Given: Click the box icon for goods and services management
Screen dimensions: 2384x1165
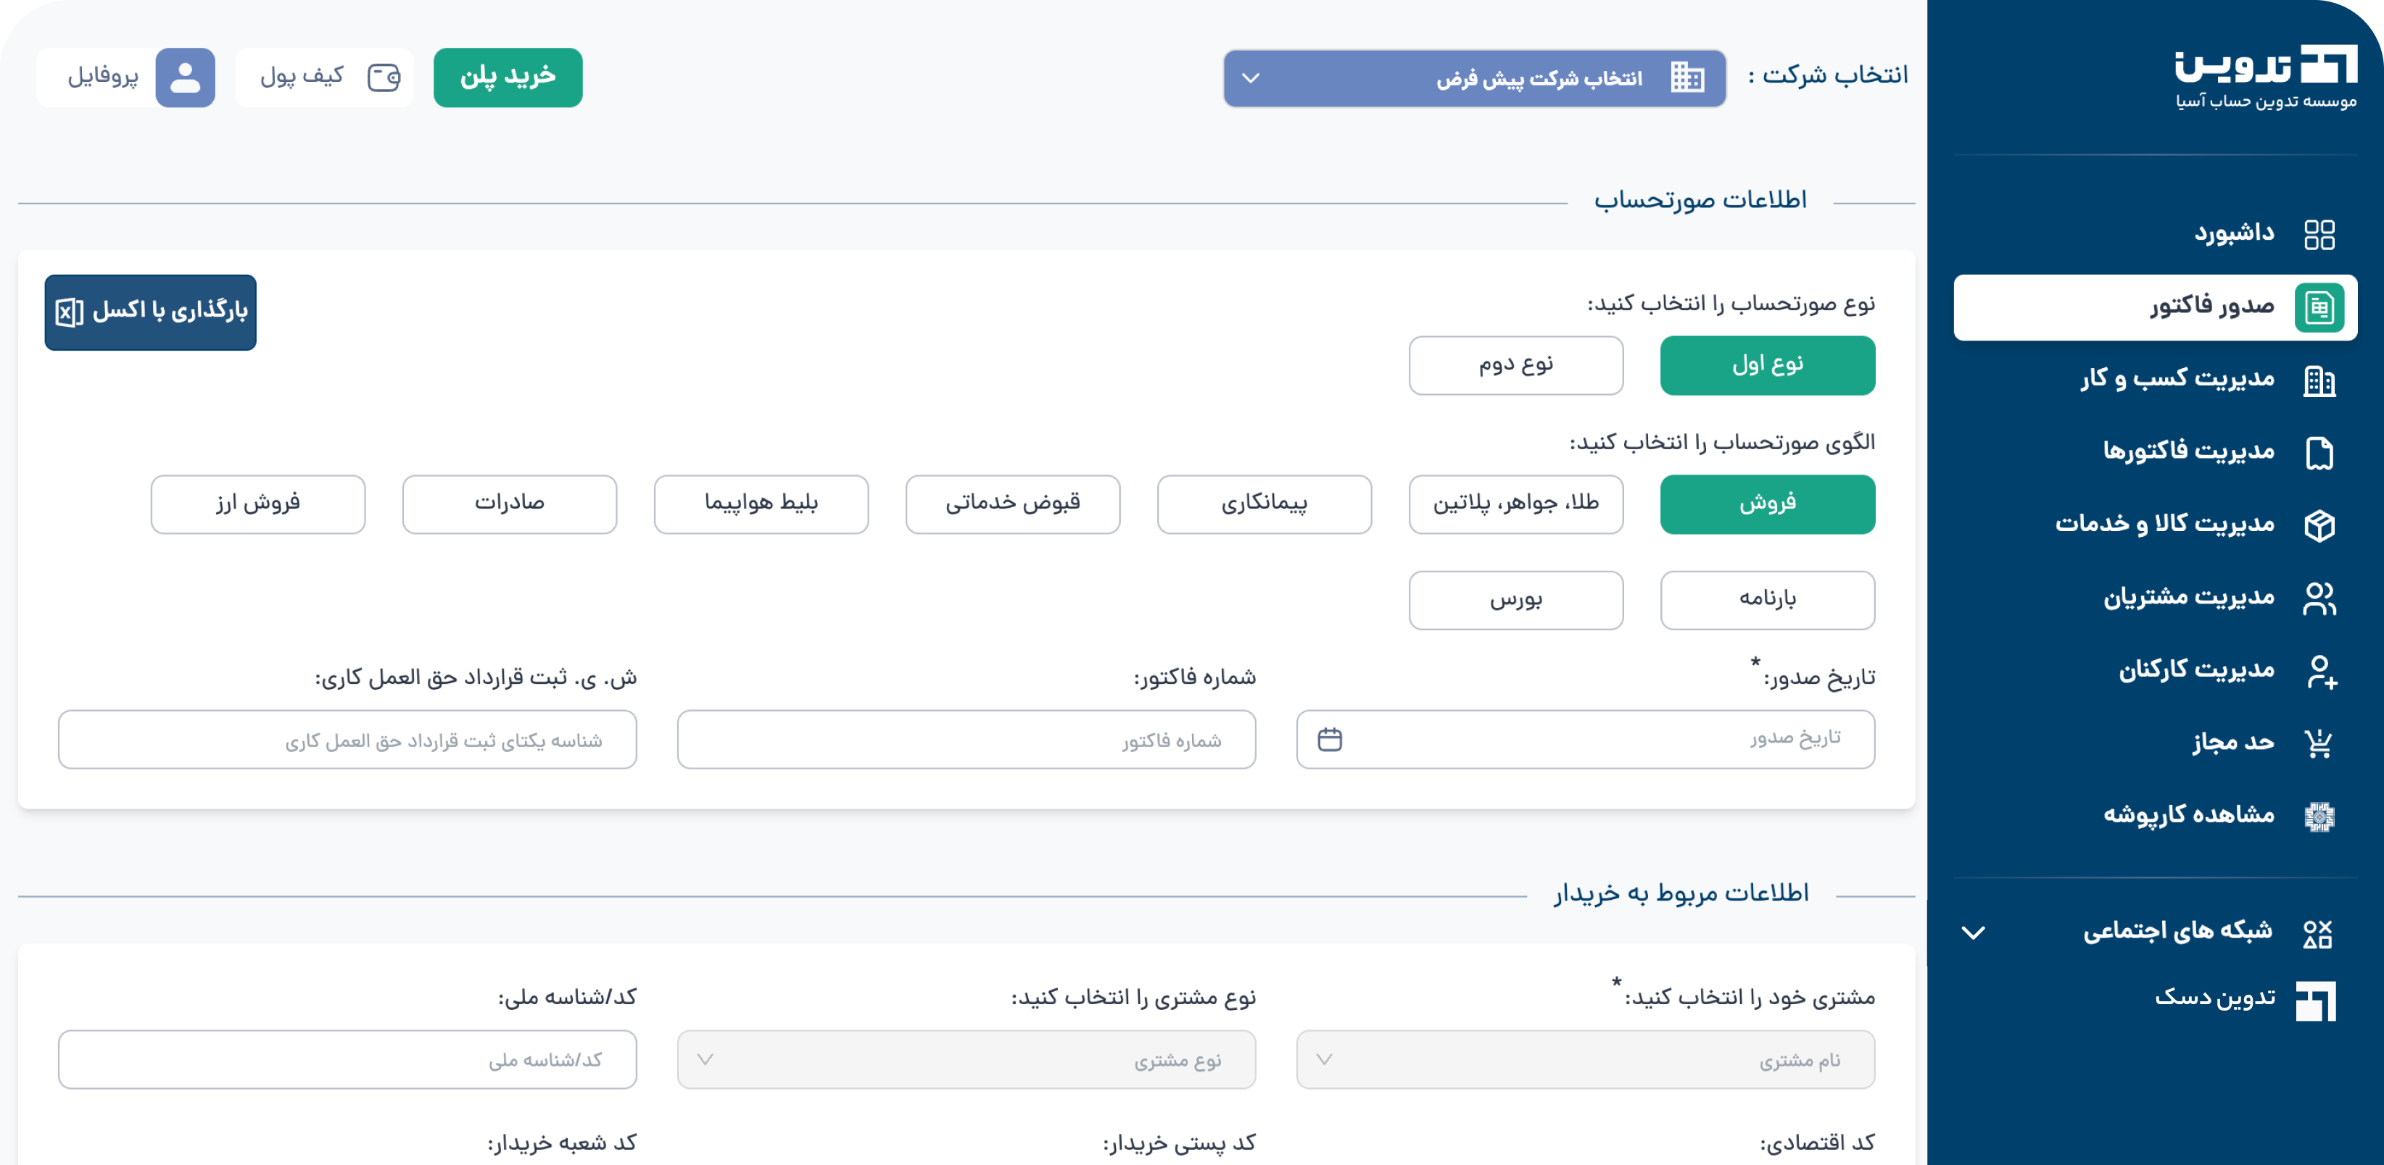Looking at the screenshot, I should point(2318,525).
